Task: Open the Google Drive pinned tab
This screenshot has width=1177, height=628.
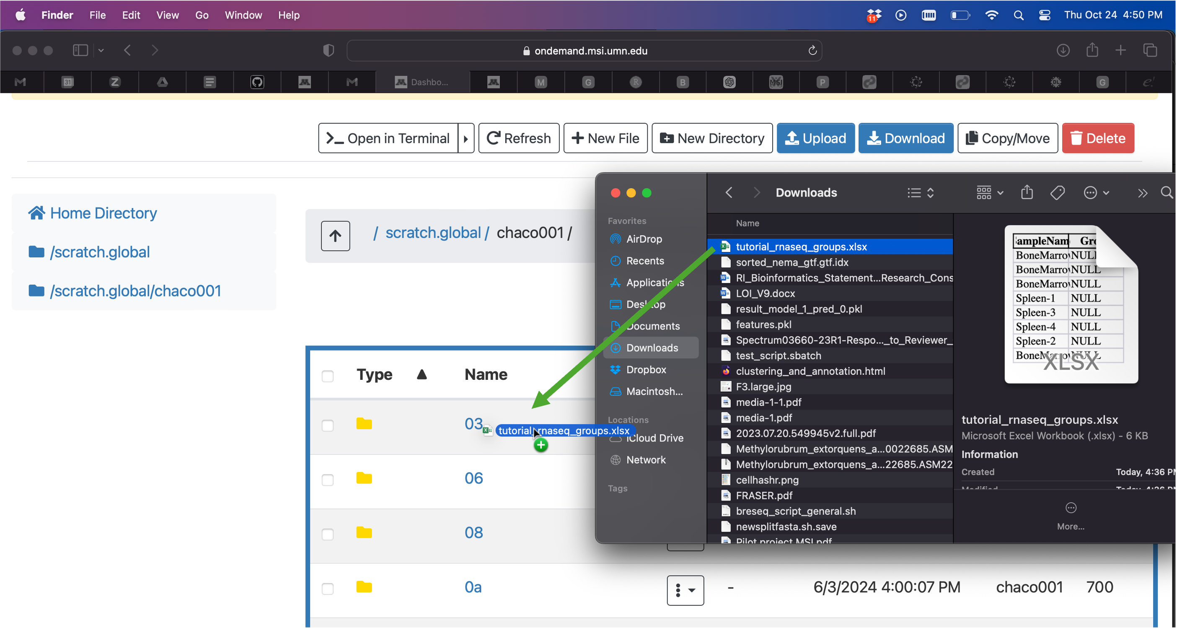Action: 162,82
